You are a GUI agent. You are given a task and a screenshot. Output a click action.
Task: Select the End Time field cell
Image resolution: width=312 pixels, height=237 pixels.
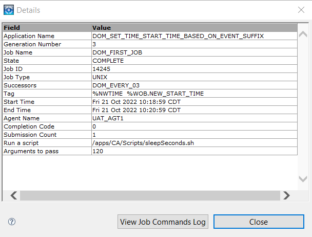coord(47,110)
